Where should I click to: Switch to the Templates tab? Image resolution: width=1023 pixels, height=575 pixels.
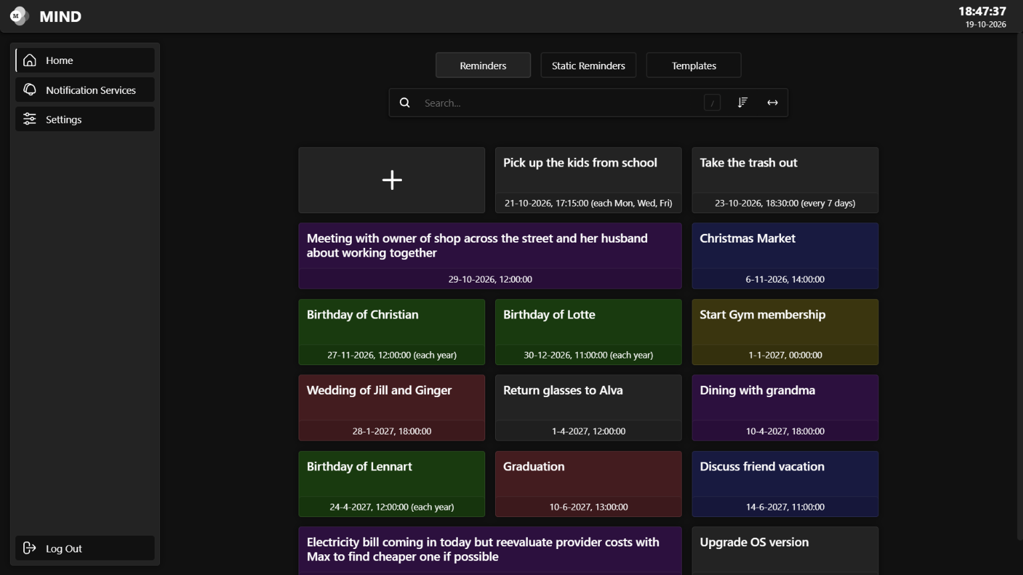(x=694, y=65)
